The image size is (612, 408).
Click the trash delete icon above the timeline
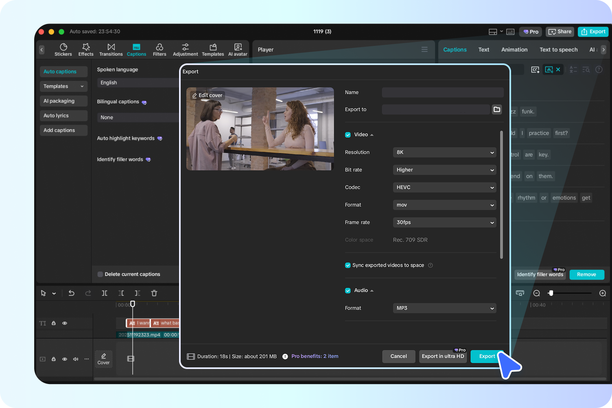click(154, 293)
